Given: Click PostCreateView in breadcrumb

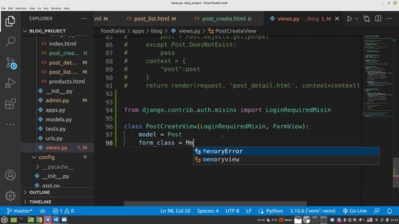Looking at the screenshot, I should tap(236, 31).
